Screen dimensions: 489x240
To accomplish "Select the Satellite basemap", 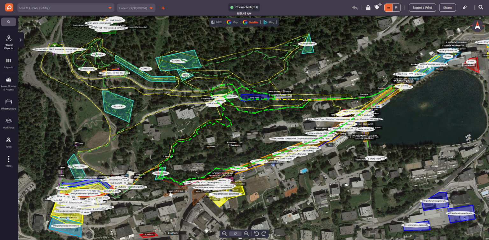I will [x=250, y=22].
